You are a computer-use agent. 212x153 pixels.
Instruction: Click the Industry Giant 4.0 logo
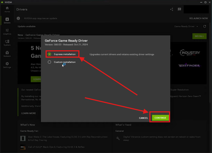[x=189, y=53]
